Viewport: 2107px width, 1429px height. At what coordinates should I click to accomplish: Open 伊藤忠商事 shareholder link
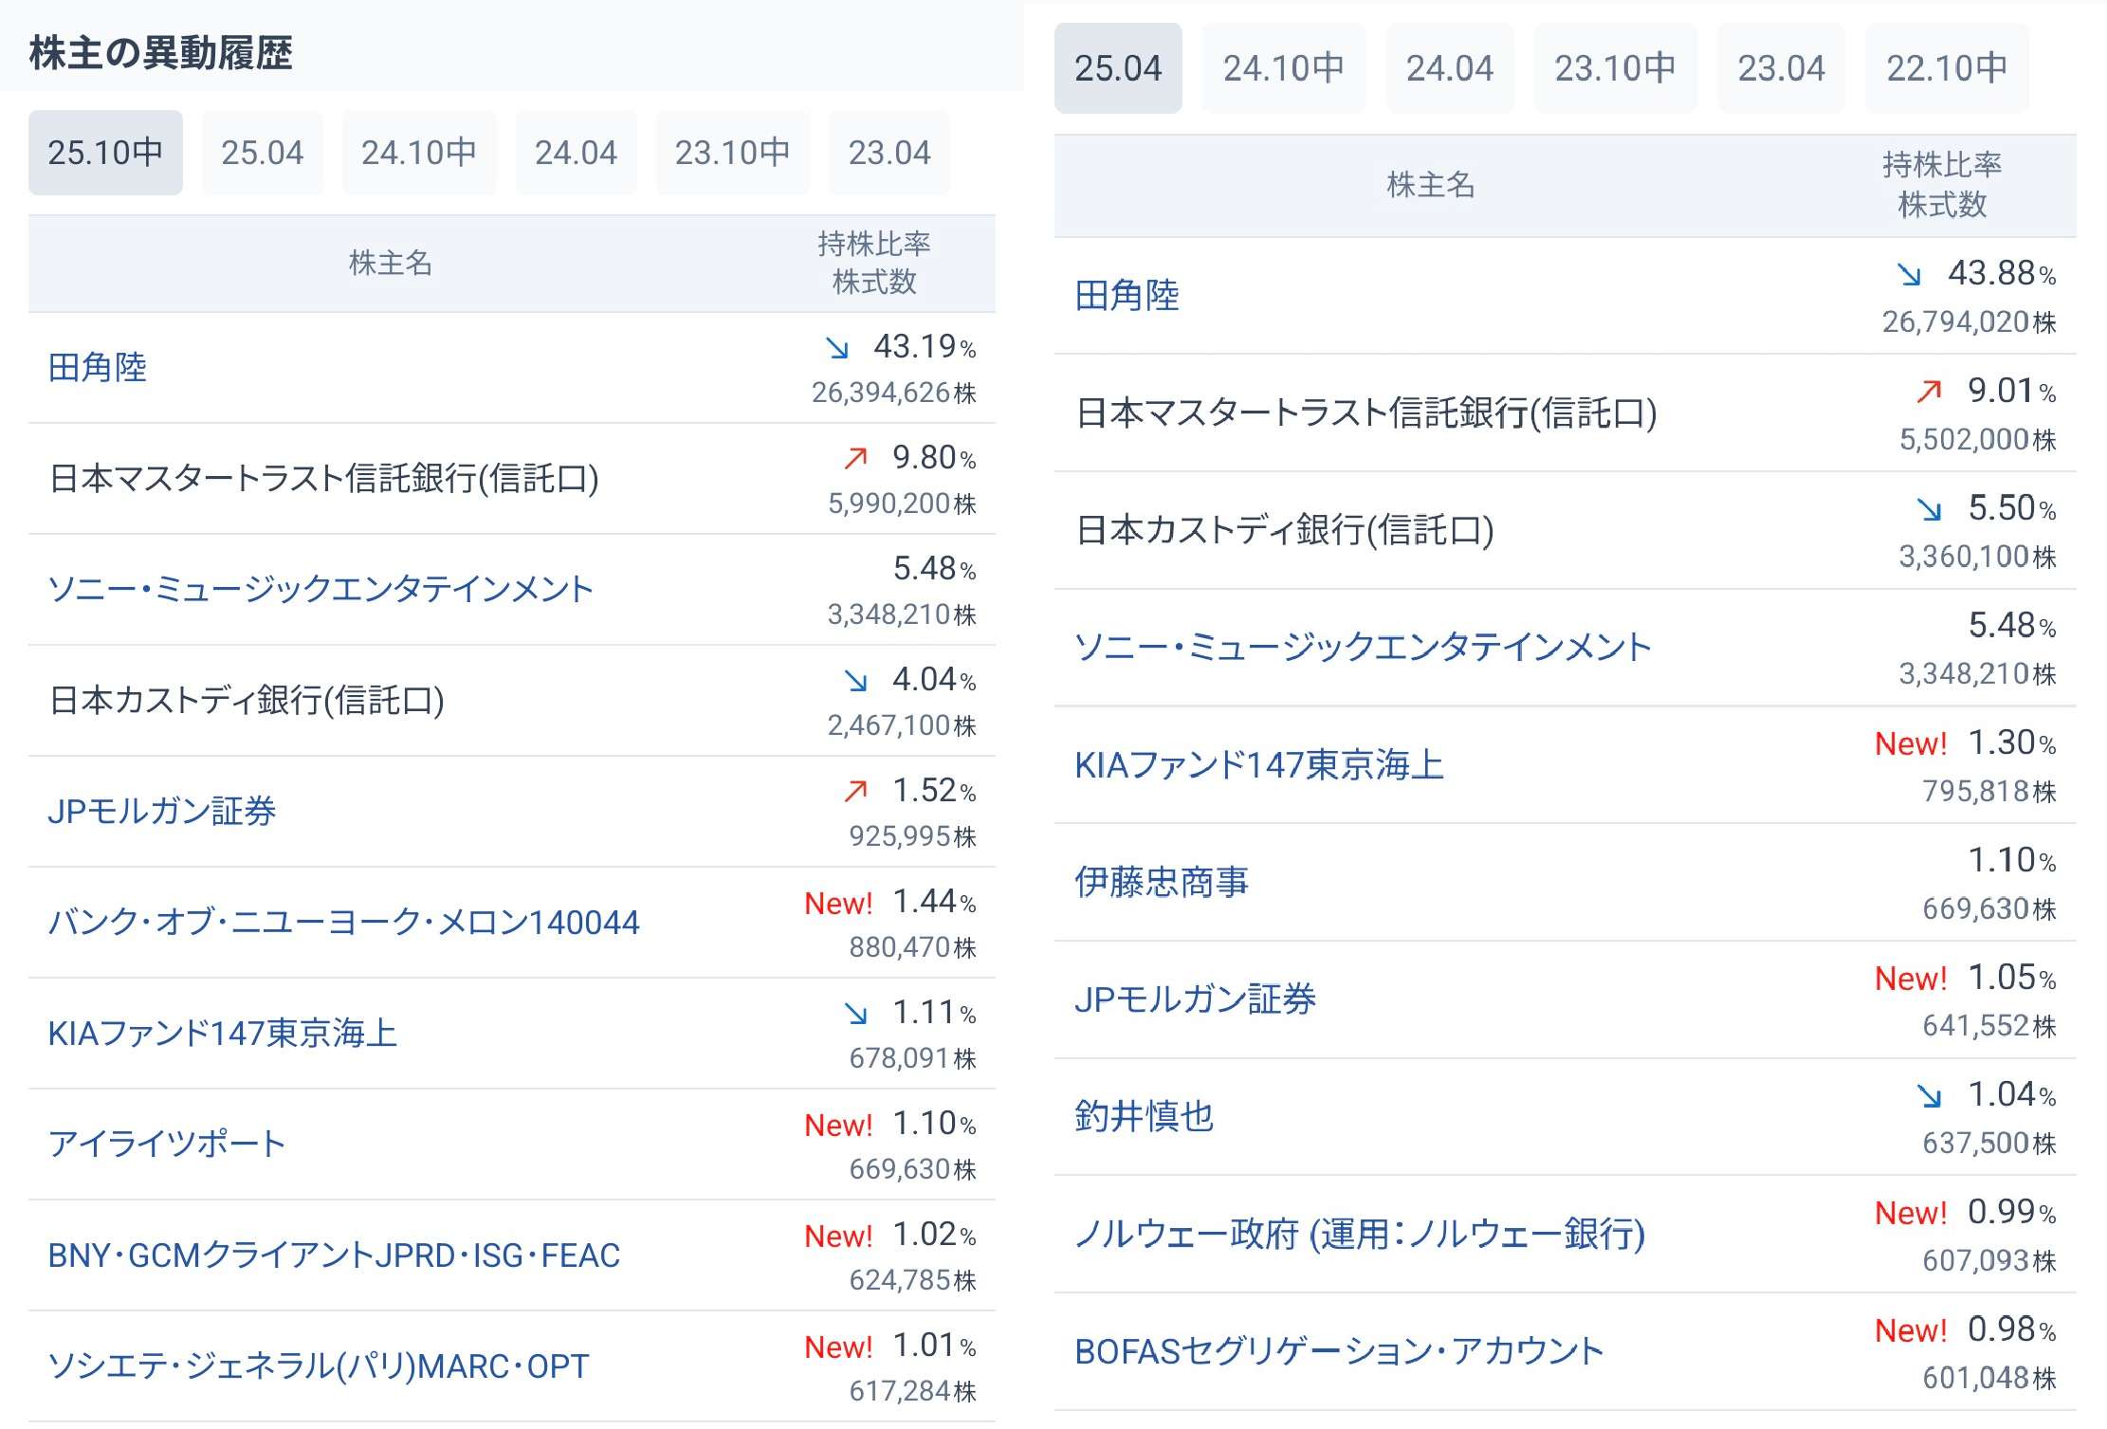click(x=1162, y=883)
